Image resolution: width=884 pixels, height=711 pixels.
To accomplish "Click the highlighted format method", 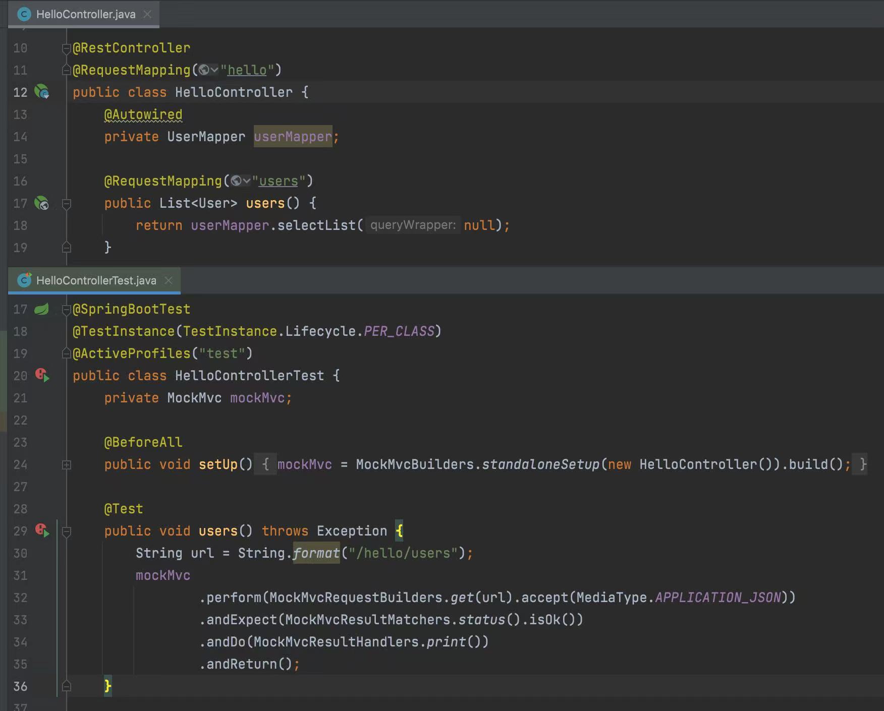I will [x=316, y=553].
